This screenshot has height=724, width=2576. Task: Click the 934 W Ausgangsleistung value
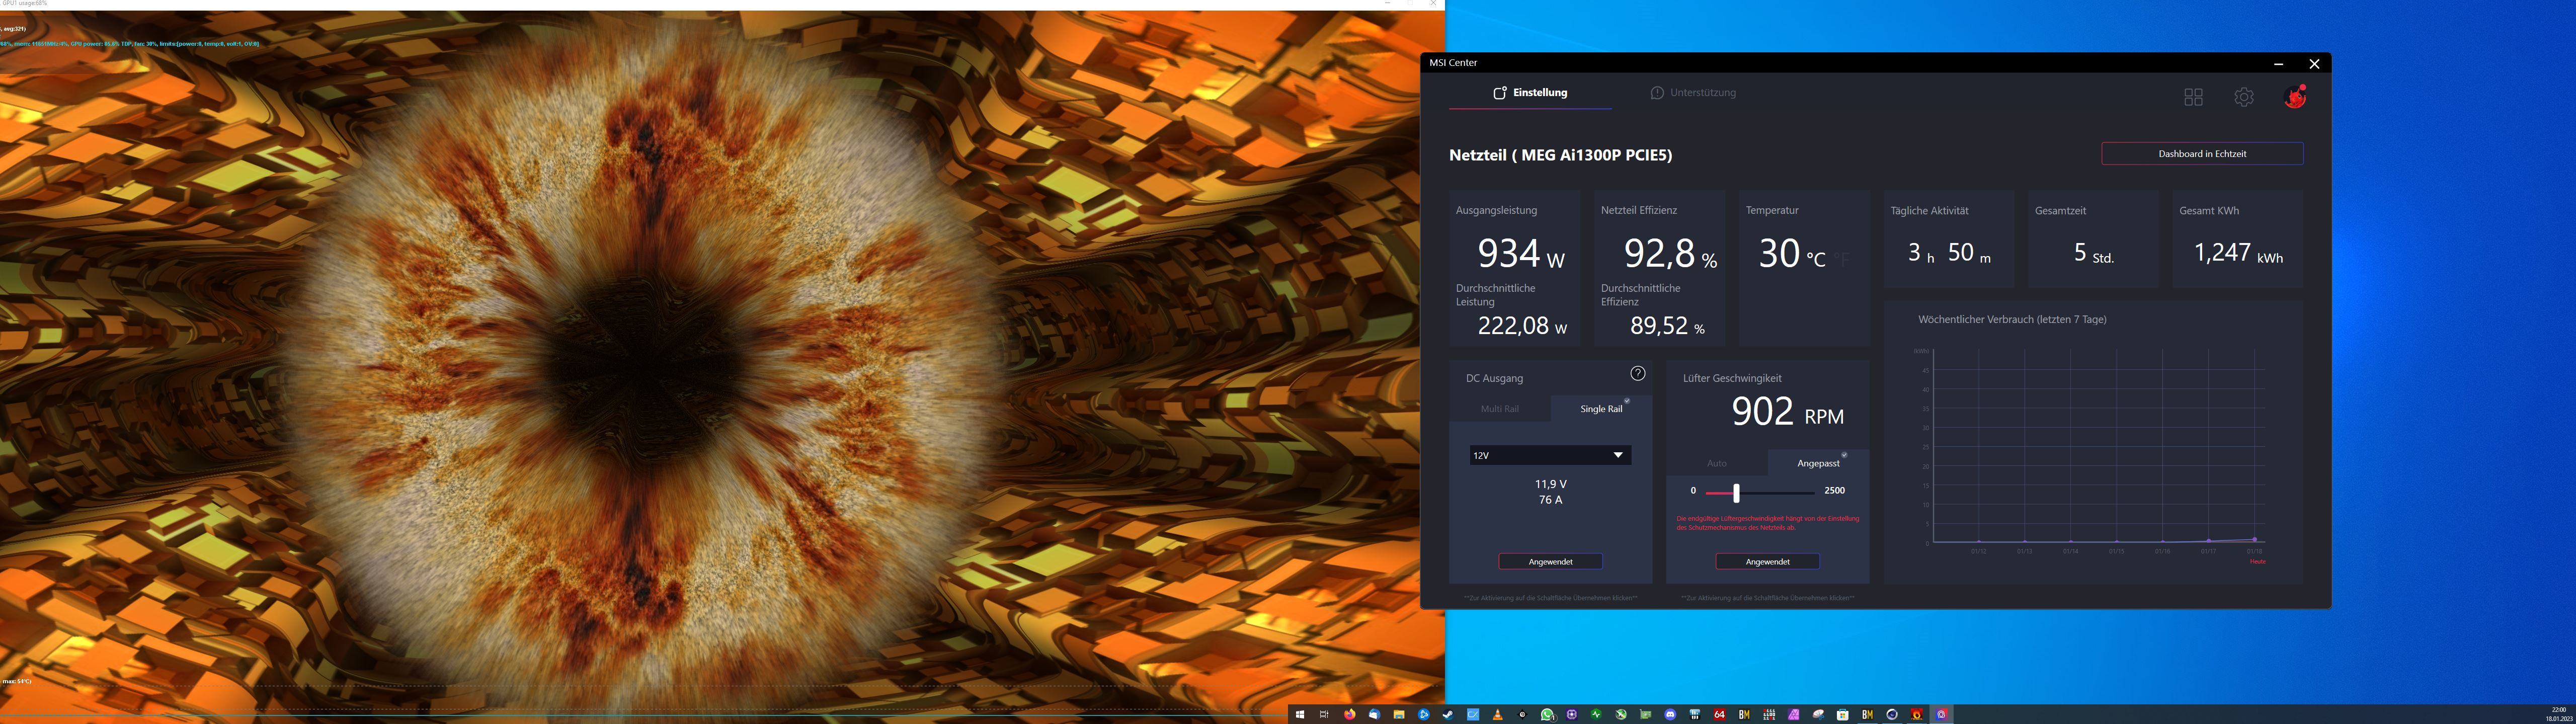pyautogui.click(x=1521, y=253)
